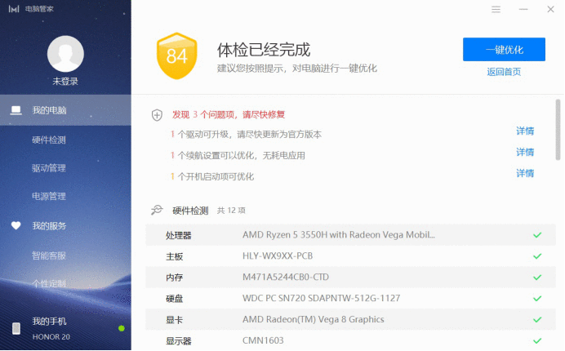Open 详情 for the 开机启动项 issue

525,173
